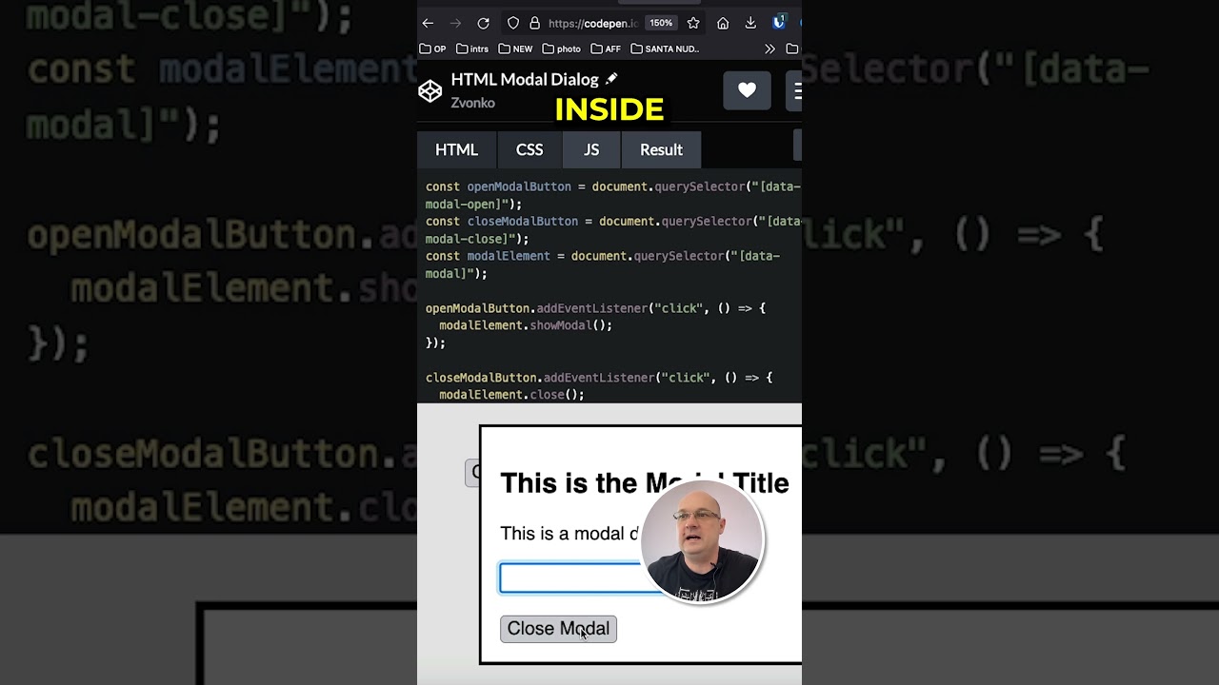Click the browser forward arrow
This screenshot has width=1219, height=685.
point(455,23)
